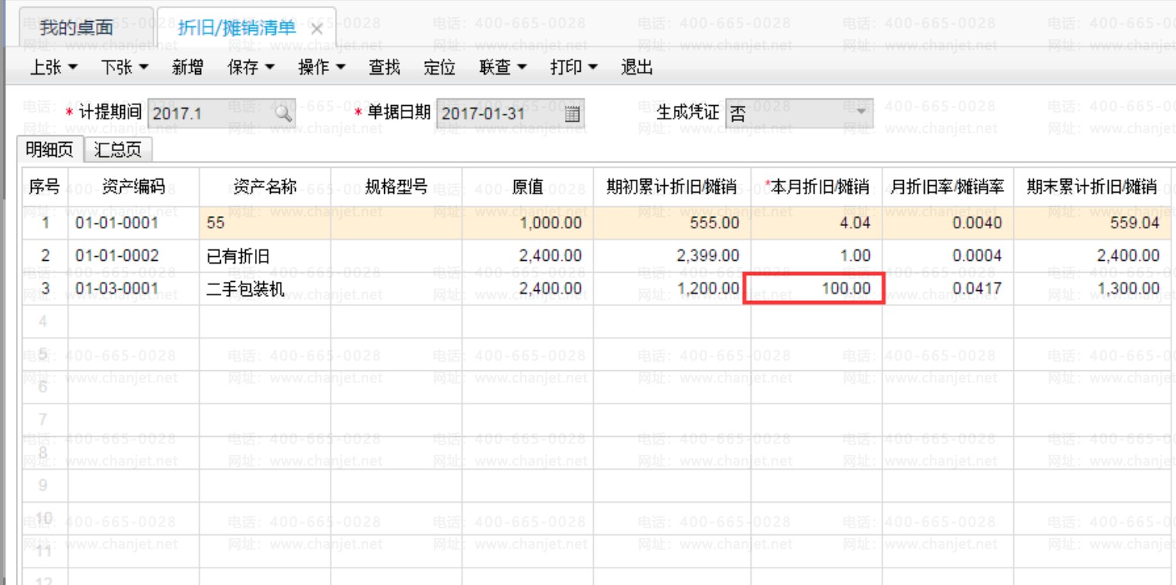Click the 期末累计 cell 559.04
Image resolution: width=1176 pixels, height=585 pixels.
pyautogui.click(x=1092, y=223)
